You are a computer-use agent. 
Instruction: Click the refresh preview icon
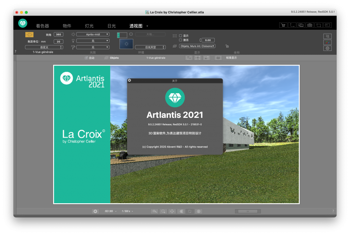[x=190, y=211]
